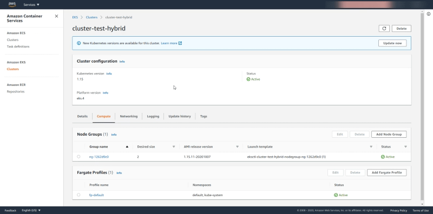
Task: Open node group ng-1262d9c0 link
Action: 99,157
